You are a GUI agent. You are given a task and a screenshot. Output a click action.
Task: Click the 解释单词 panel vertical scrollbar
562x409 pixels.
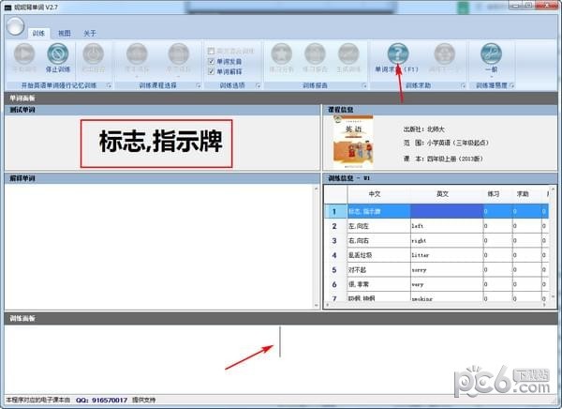(317, 247)
